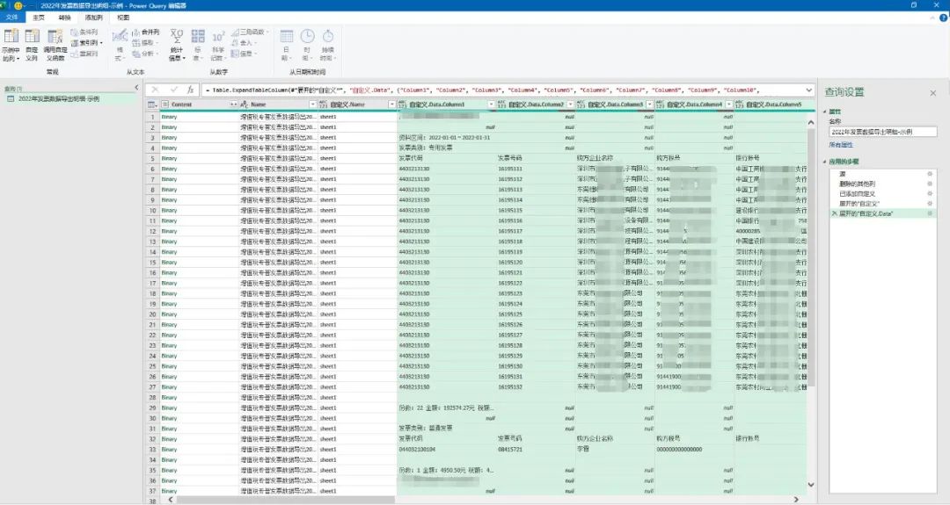Switch to Transform (转换) tab
Viewport: 950px width, 505px height.
coord(64,18)
